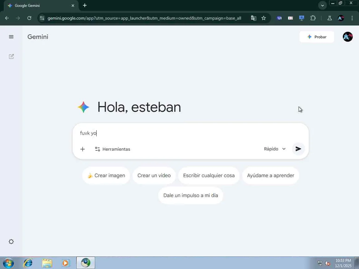Open Chrome Labs flask icon

(x=329, y=18)
